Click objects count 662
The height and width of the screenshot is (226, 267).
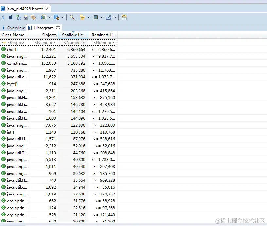pyautogui.click(x=52, y=201)
